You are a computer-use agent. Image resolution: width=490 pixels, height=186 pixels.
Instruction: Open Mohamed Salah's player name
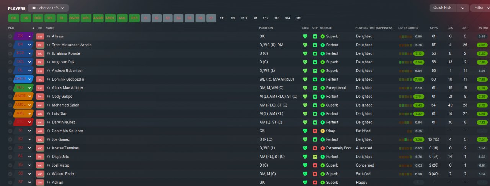(65, 105)
